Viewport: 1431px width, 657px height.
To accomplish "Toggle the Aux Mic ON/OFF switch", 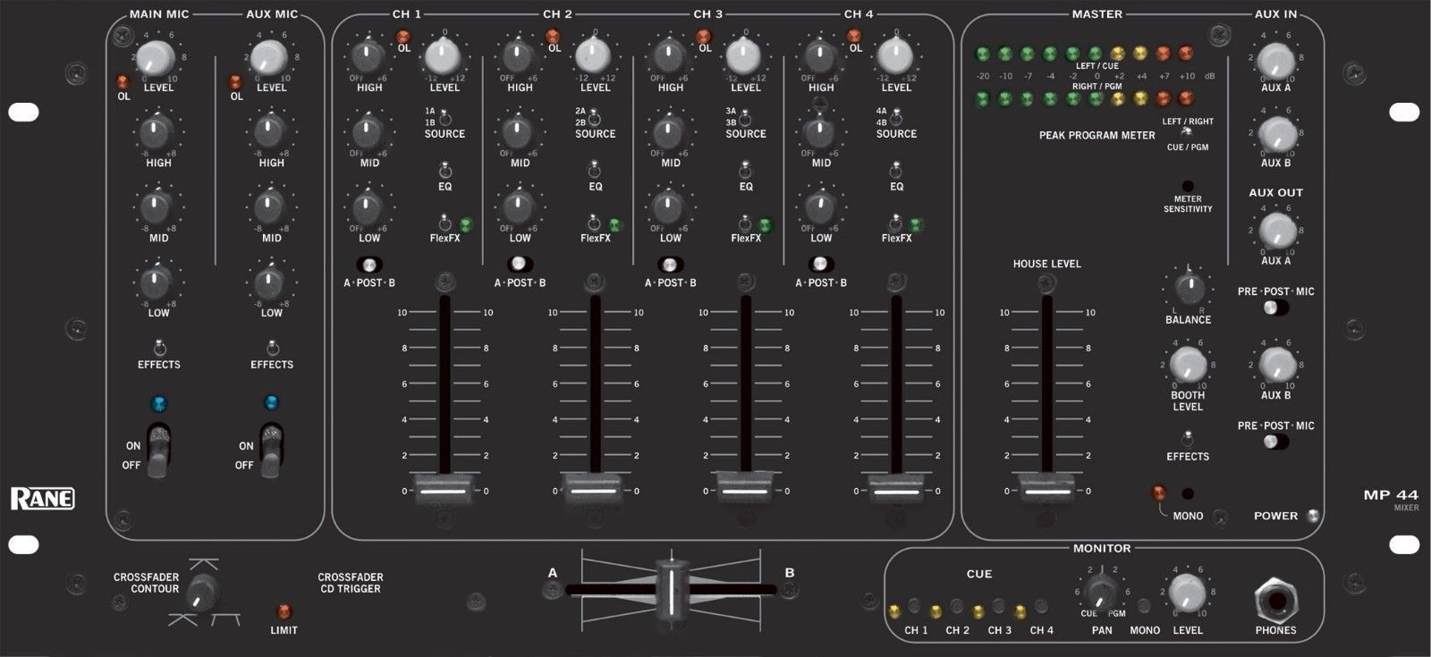I will (x=271, y=451).
